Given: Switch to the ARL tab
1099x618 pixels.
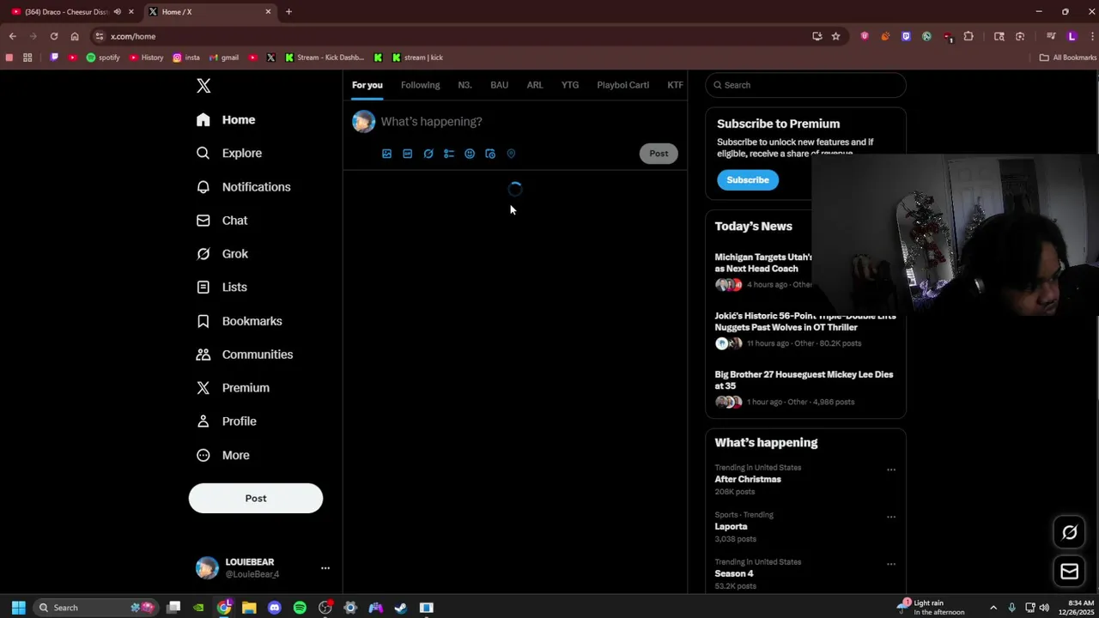Looking at the screenshot, I should 535,85.
